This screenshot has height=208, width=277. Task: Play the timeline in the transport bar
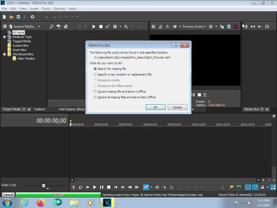point(94,187)
